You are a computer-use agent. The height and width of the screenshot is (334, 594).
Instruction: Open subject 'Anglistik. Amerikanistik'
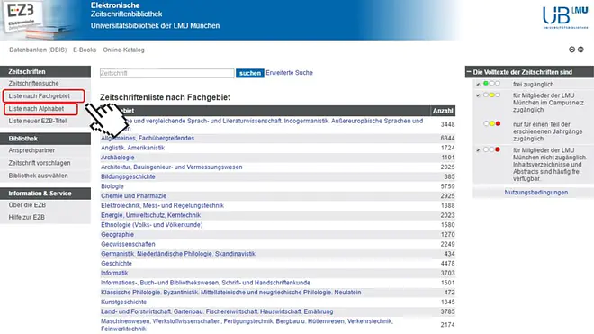[132, 148]
